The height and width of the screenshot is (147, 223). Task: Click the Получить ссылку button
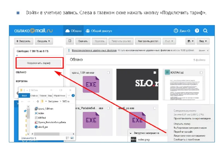tap(121, 41)
